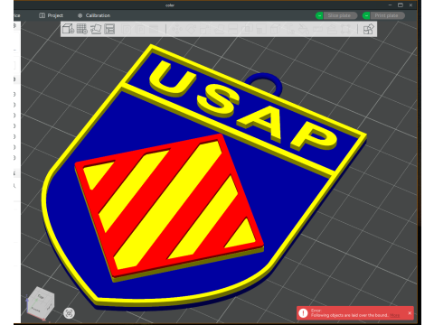
Task: Open the Assembly view icon
Action: point(368,29)
